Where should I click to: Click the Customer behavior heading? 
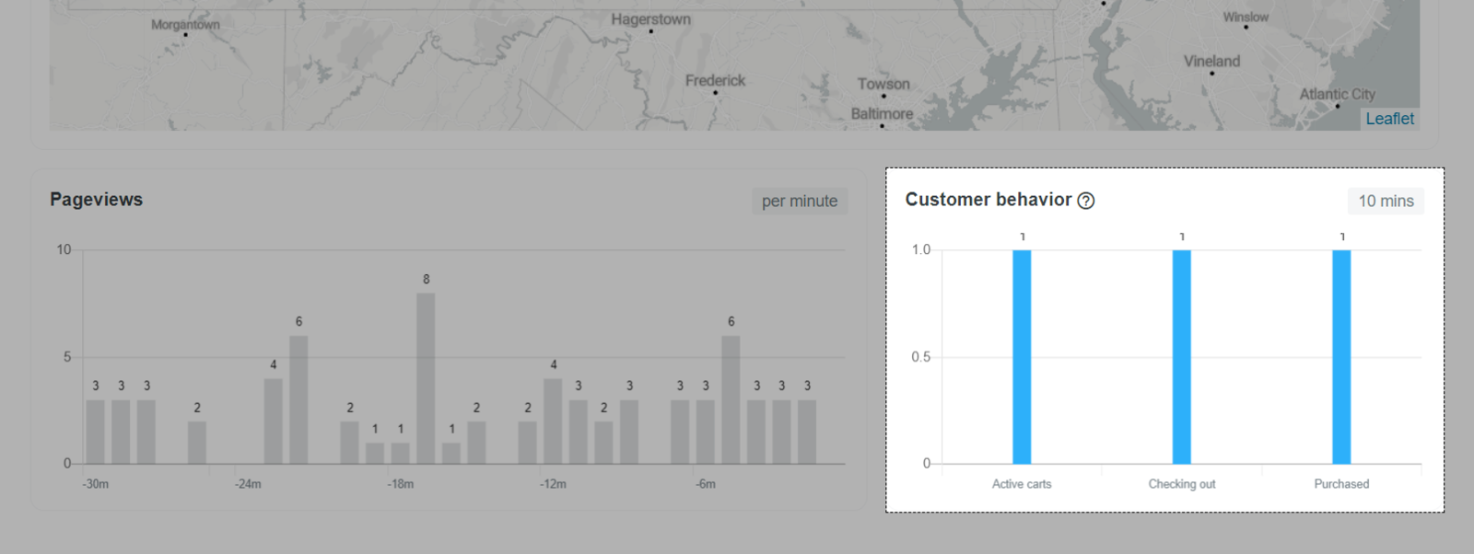[988, 200]
